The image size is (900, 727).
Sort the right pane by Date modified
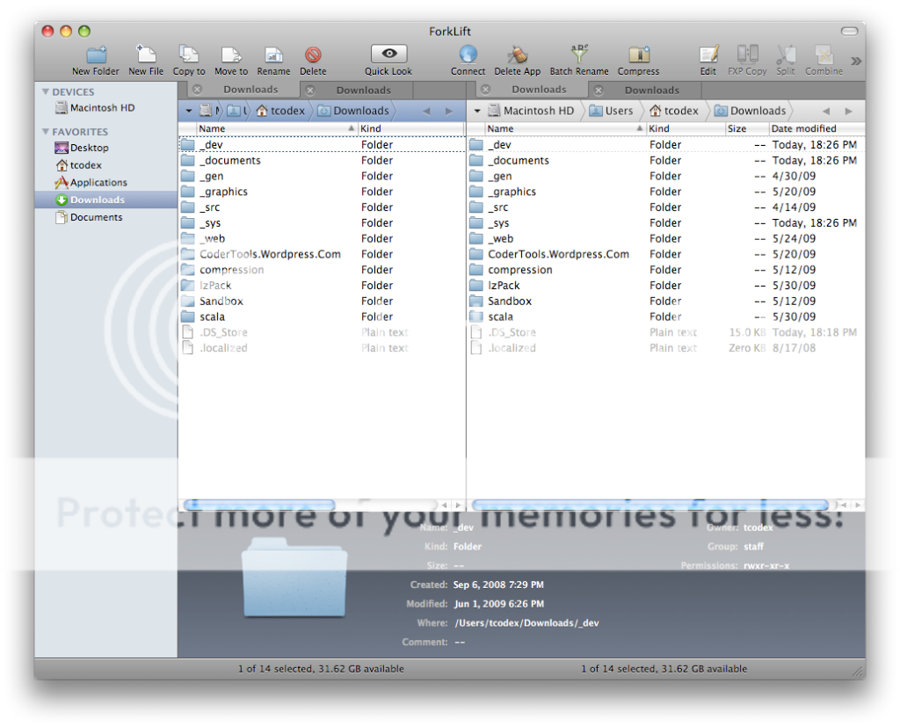817,128
